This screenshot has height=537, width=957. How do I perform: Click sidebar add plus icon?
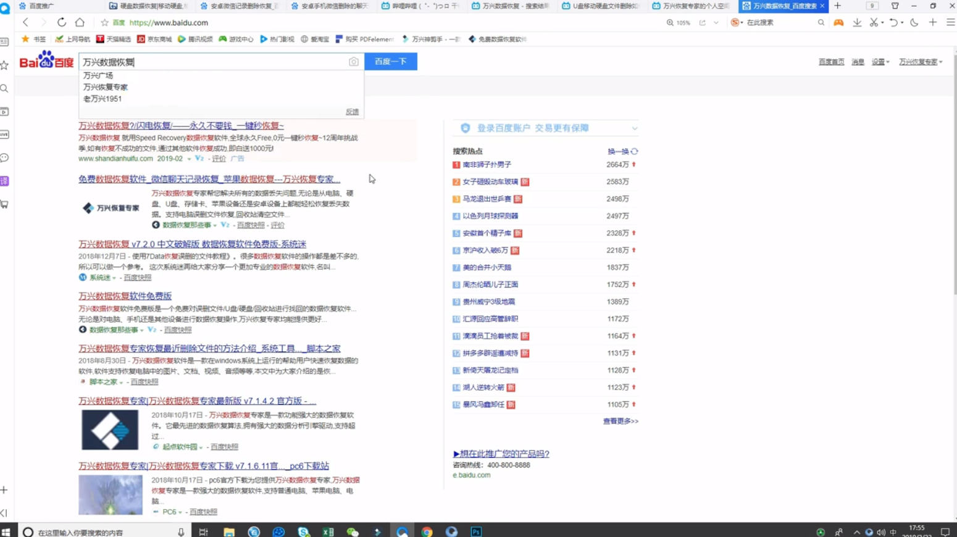tap(4, 490)
